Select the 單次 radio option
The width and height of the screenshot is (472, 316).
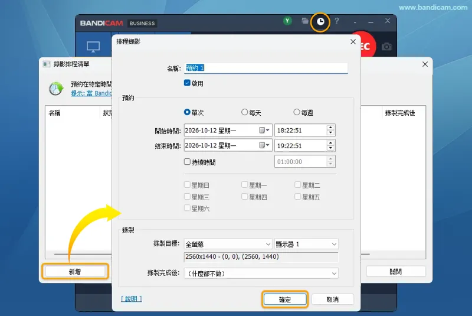point(187,112)
